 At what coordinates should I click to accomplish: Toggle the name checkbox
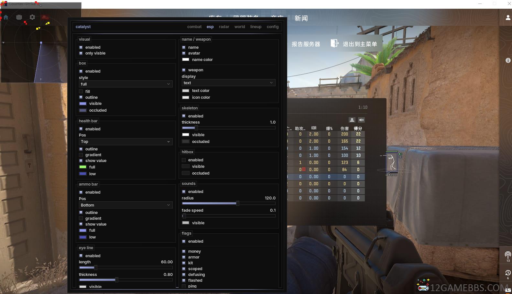pyautogui.click(x=184, y=47)
